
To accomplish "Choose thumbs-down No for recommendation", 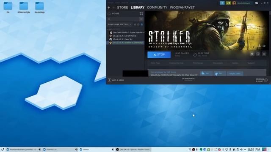I will pyautogui.click(x=219, y=73).
